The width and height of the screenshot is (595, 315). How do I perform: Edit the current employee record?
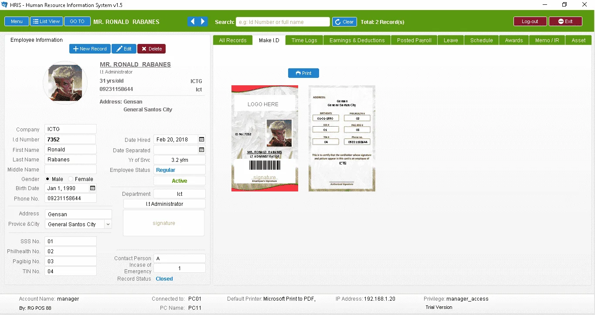click(x=124, y=49)
